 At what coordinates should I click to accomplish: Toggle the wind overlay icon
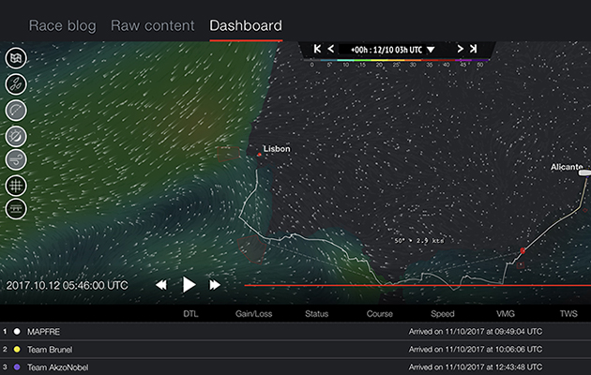pyautogui.click(x=16, y=160)
